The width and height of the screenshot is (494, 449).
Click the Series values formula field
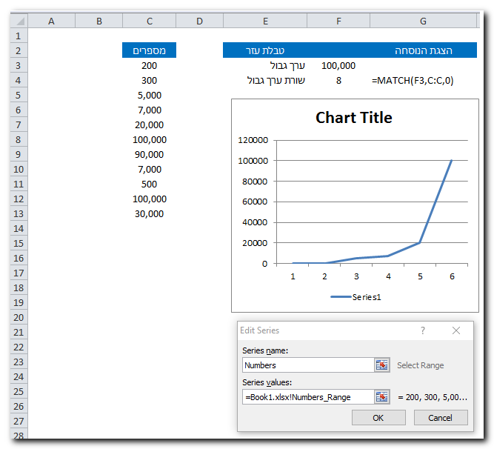[x=307, y=397]
